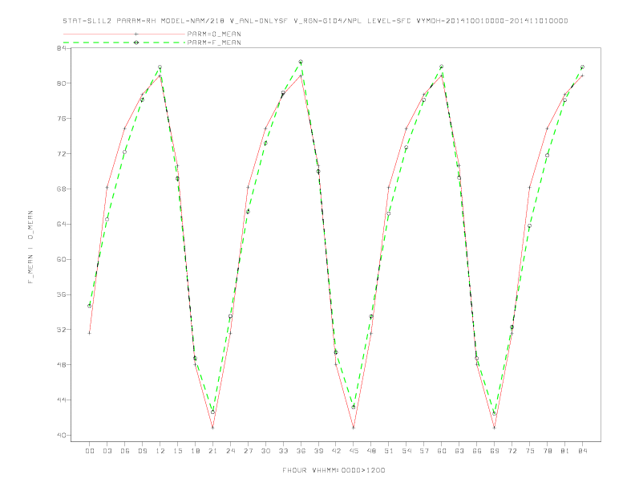Image resolution: width=635 pixels, height=491 pixels.
Task: Click x-axis hour label 33
Action: pos(283,451)
